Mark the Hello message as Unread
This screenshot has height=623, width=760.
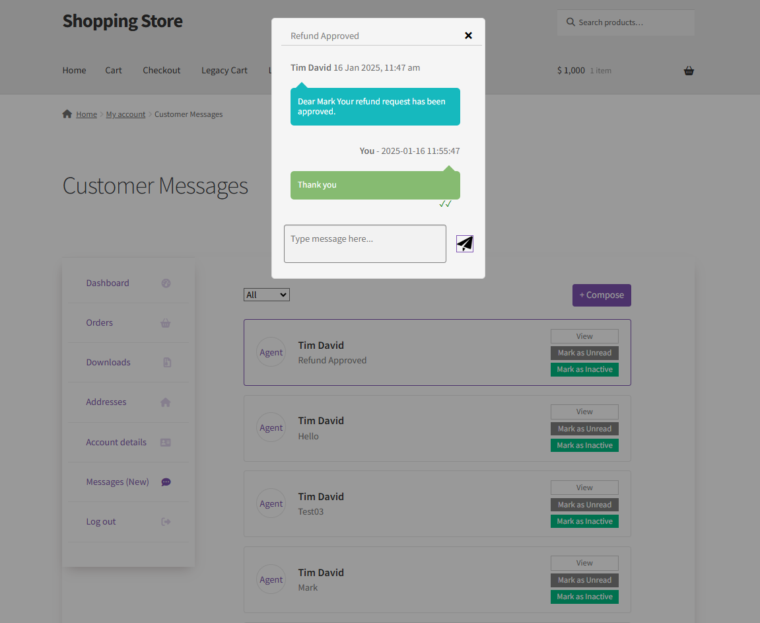coord(584,429)
